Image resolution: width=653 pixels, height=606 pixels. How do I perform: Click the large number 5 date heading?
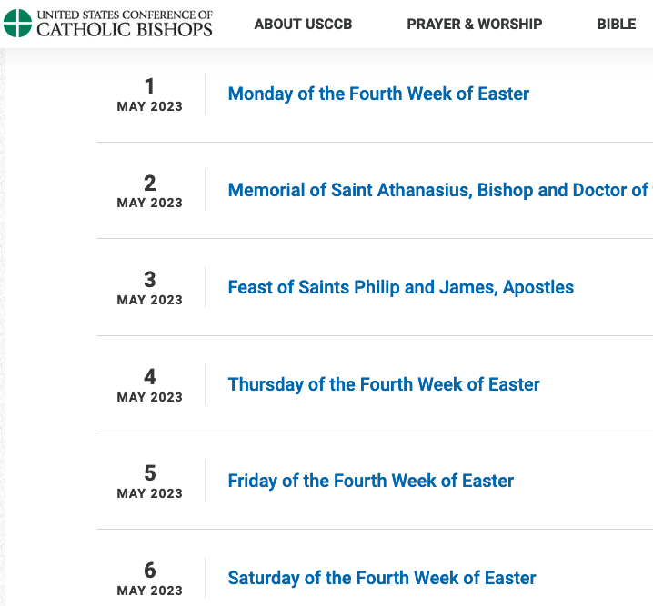click(150, 473)
